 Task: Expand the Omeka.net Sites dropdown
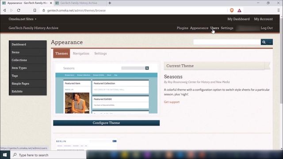(23, 19)
